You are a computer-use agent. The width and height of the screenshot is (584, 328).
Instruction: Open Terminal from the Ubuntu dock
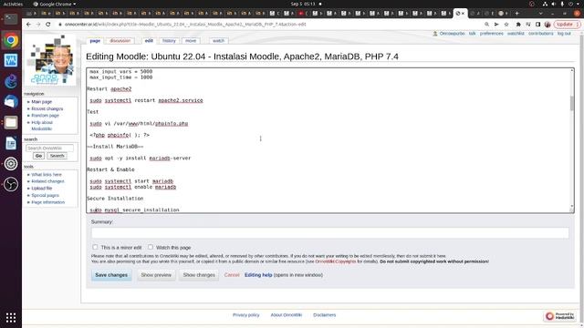point(11,18)
